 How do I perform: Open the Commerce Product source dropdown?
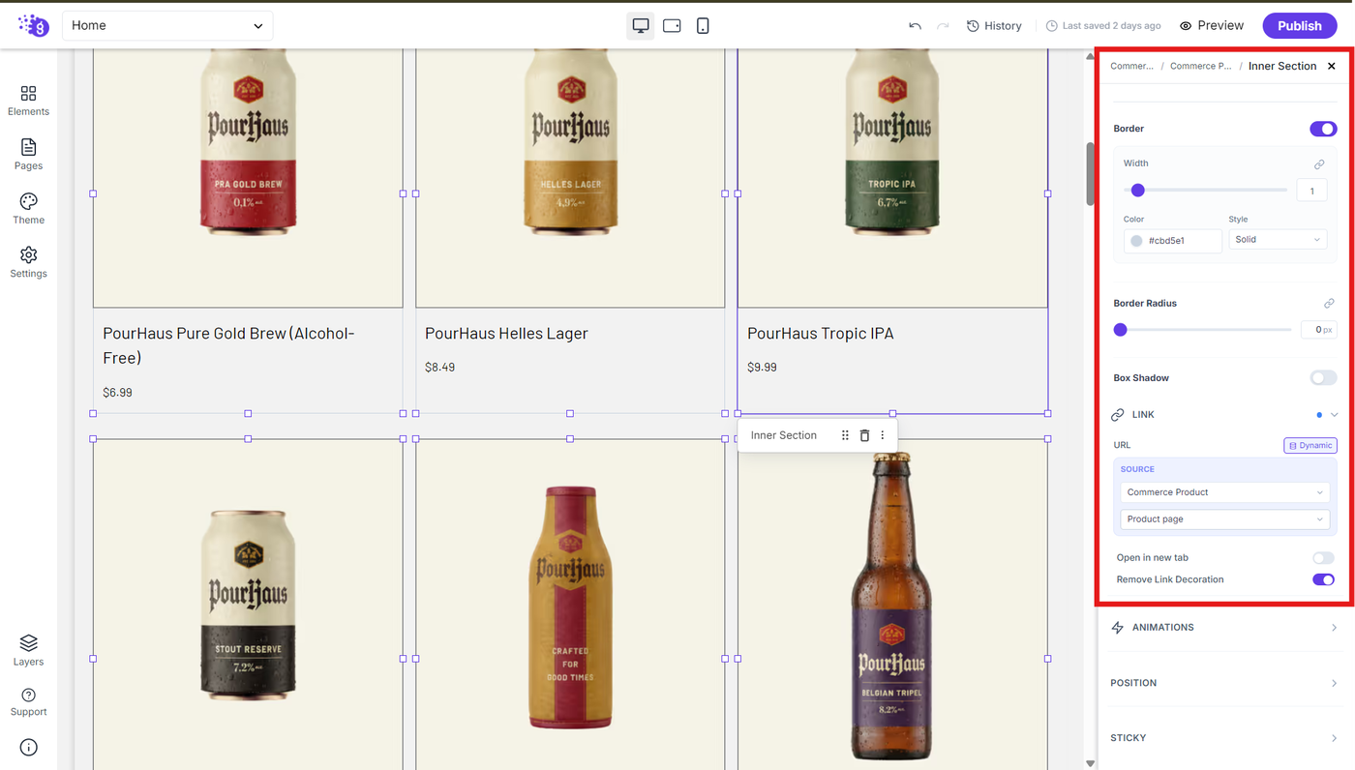(x=1224, y=492)
